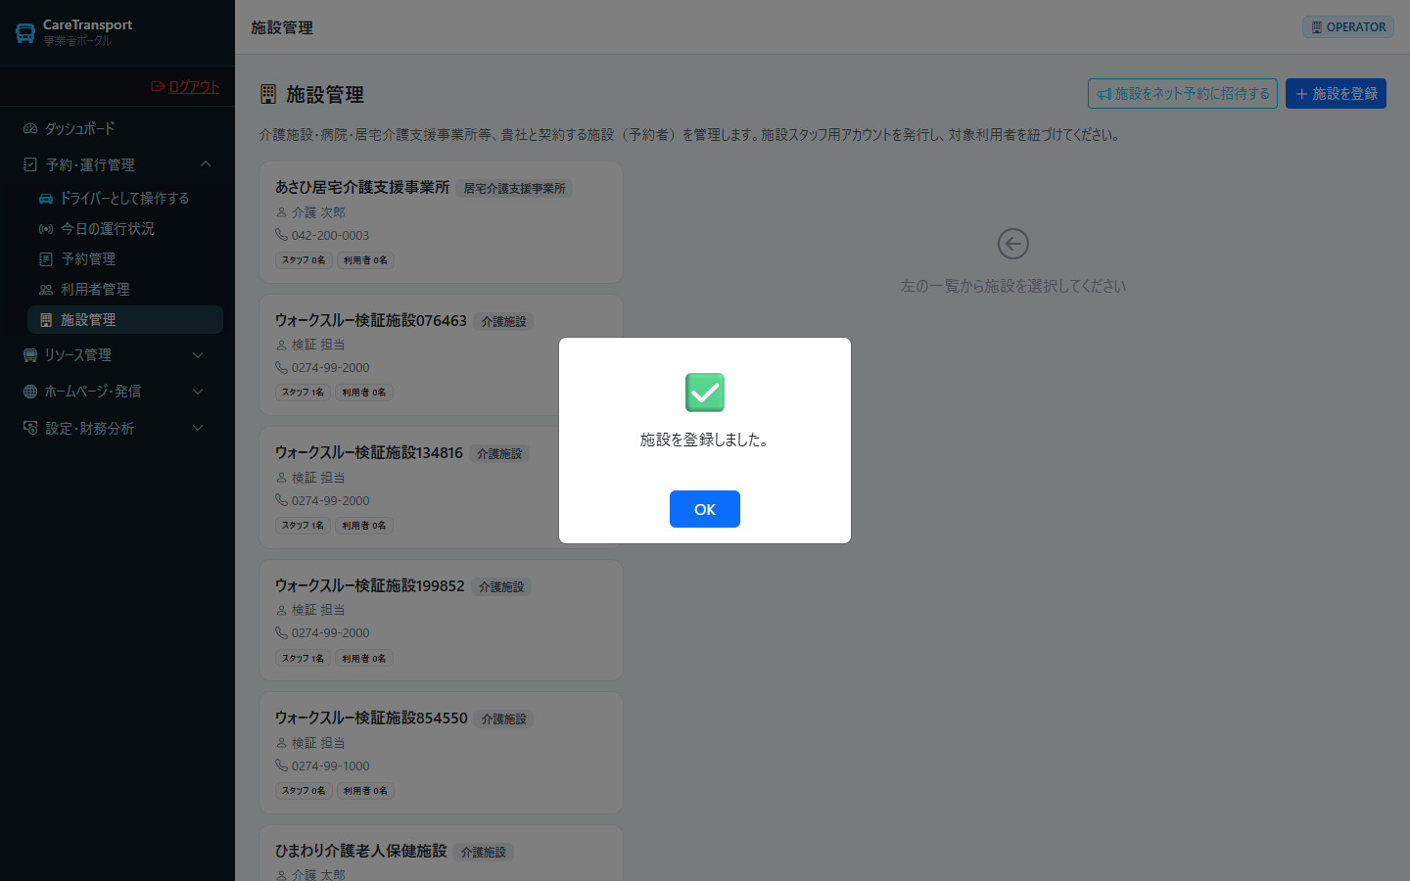Select あさひ居宅介護支援事業所 facility name
Screen dimensions: 1410x881
[x=362, y=186]
